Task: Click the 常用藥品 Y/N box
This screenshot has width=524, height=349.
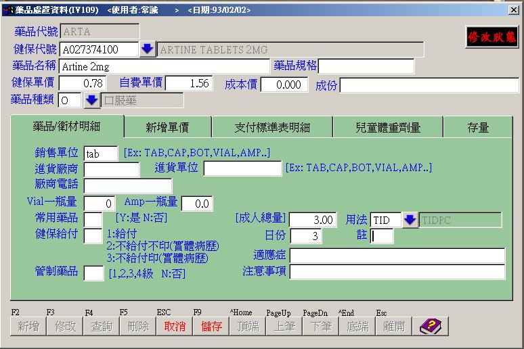Action: tap(93, 219)
